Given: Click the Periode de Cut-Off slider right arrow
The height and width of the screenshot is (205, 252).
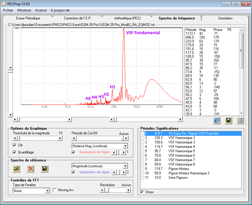Looking at the screenshot, I should pos(126,138).
